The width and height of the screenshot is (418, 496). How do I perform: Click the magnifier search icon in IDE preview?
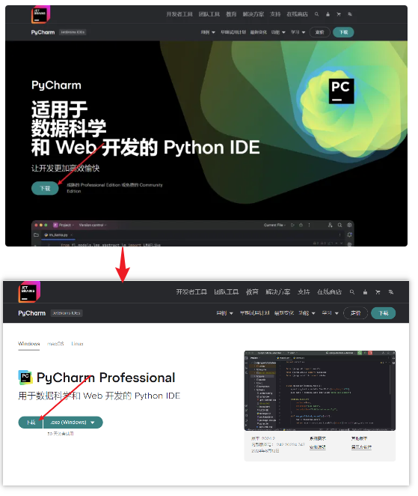click(x=339, y=225)
